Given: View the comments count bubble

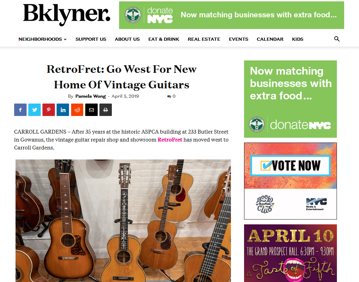Looking at the screenshot, I should [171, 96].
